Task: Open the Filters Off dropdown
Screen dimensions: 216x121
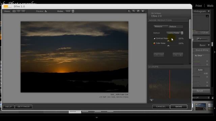Action: [201, 97]
